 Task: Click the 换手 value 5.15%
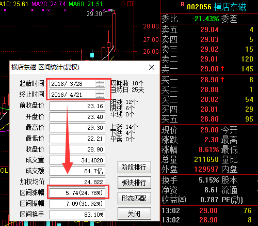click(x=209, y=180)
